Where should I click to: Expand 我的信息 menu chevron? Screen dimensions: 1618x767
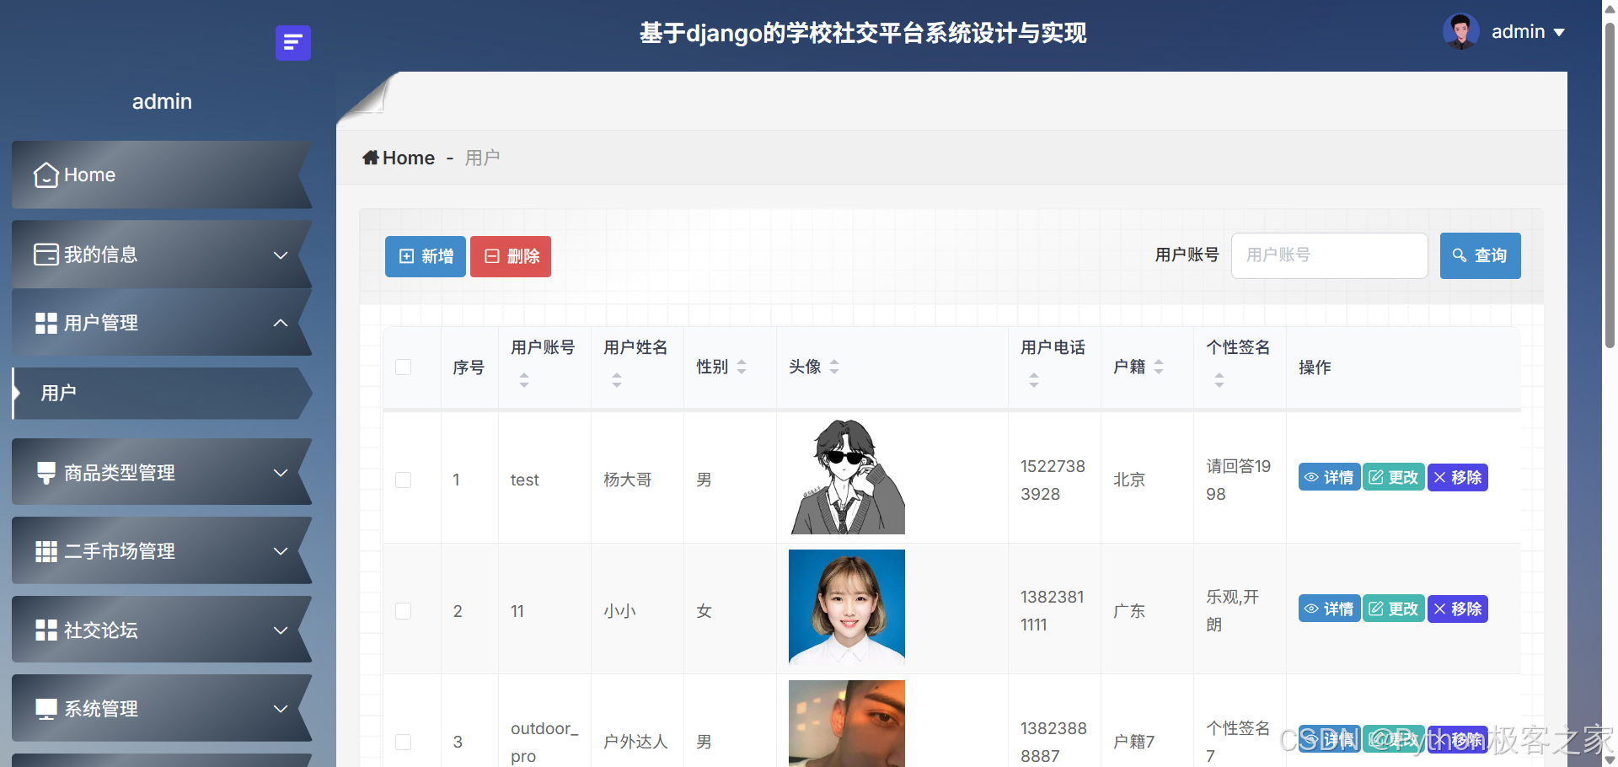click(281, 255)
